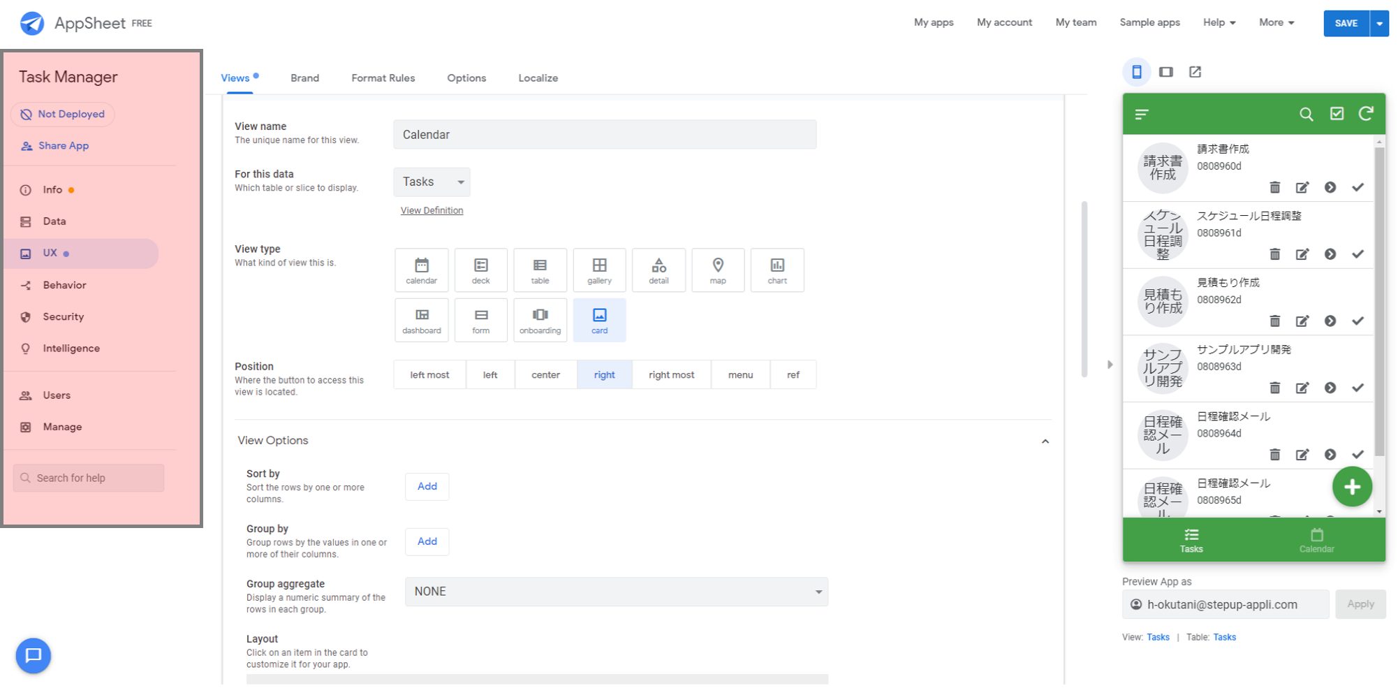Pick the gallery view type
The image size is (1398, 688).
[x=599, y=270]
